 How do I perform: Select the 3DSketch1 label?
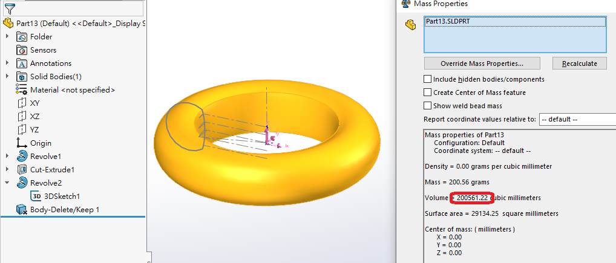point(62,196)
